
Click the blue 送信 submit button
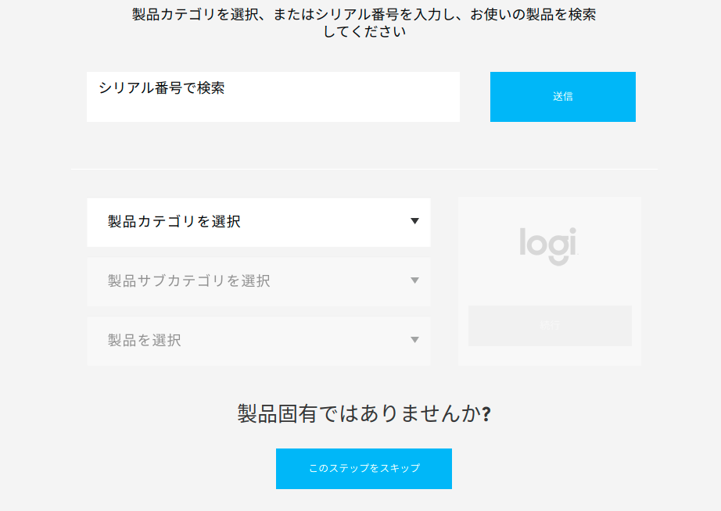tap(563, 97)
